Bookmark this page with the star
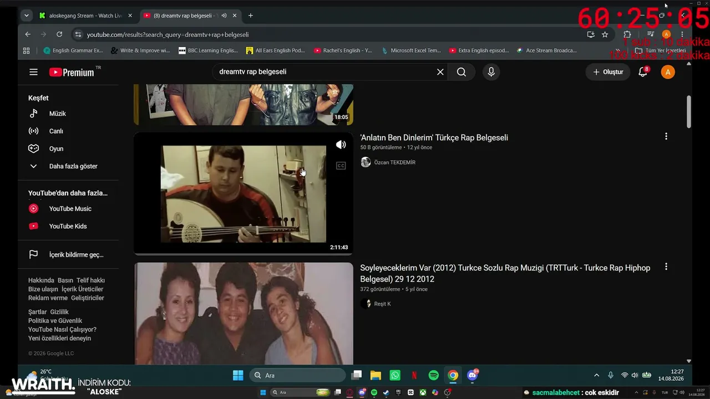 pos(605,34)
